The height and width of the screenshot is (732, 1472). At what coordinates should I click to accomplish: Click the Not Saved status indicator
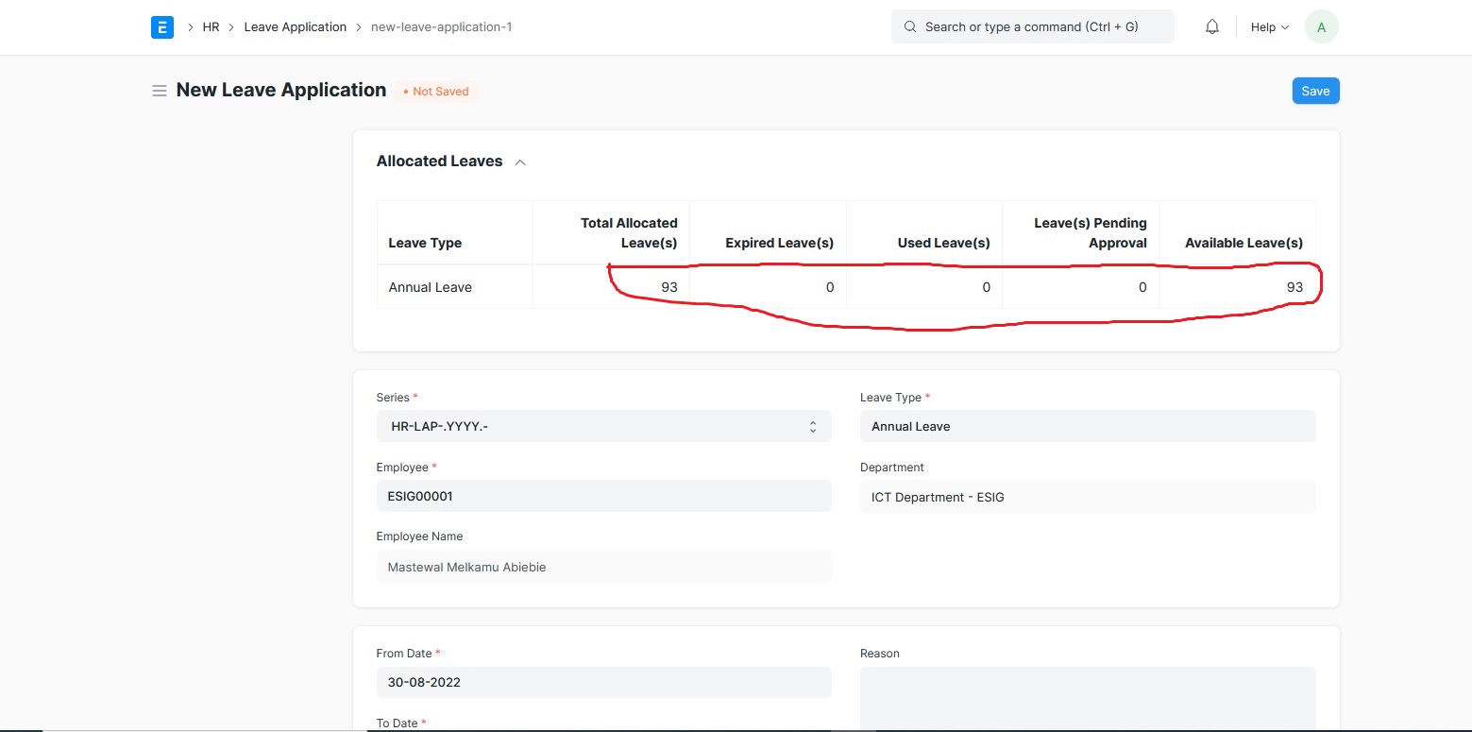(x=436, y=91)
